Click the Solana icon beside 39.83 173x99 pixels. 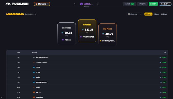click(x=62, y=33)
